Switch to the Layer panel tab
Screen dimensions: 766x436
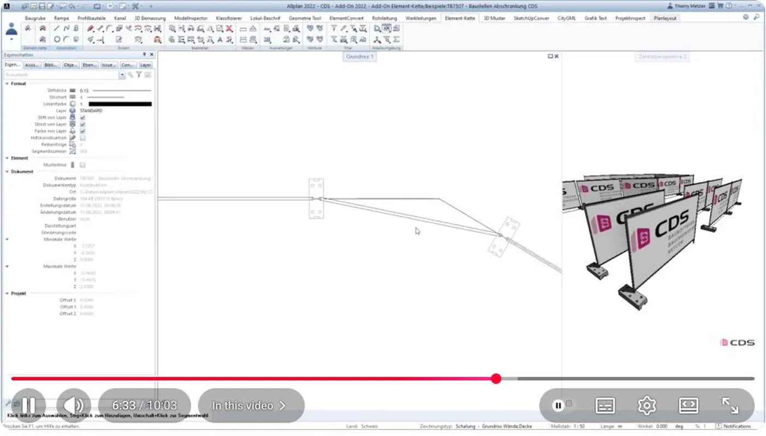tap(146, 65)
